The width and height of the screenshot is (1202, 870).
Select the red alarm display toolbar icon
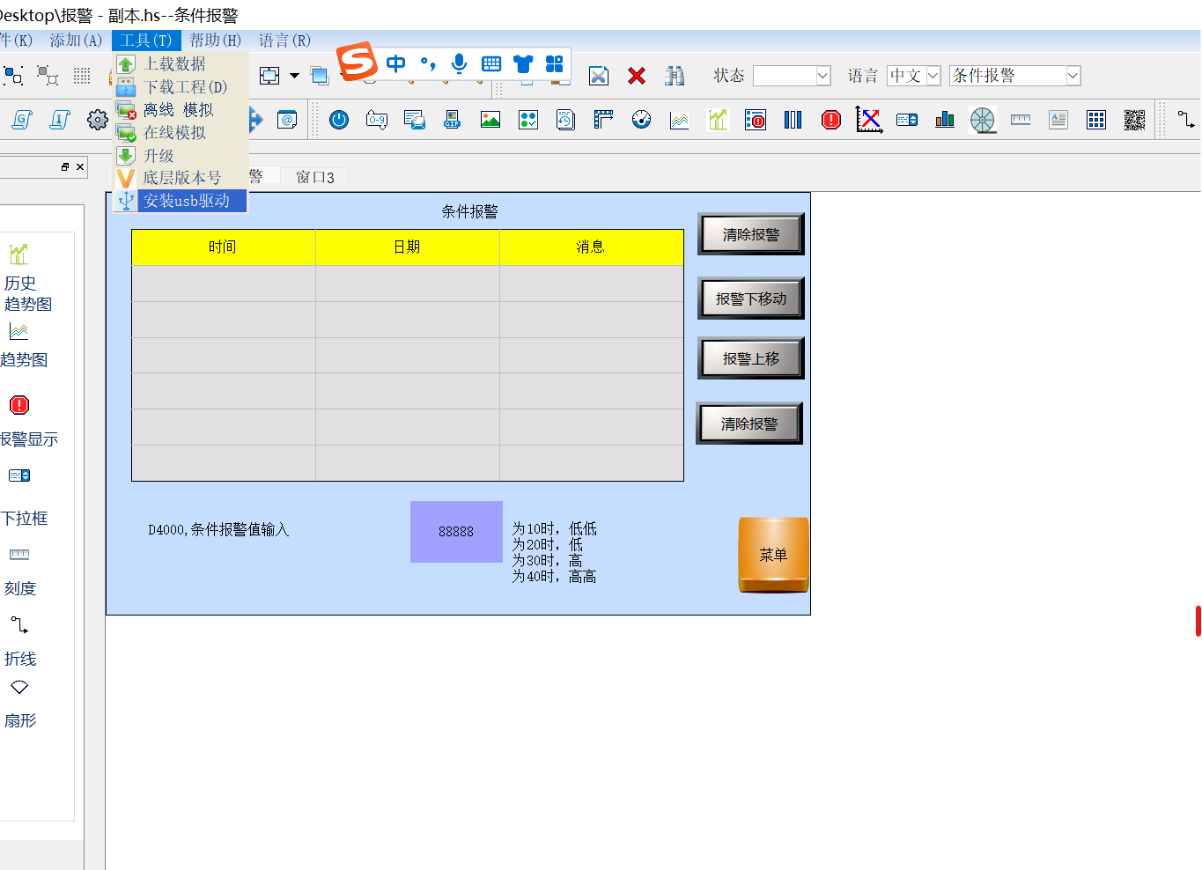pyautogui.click(x=831, y=120)
